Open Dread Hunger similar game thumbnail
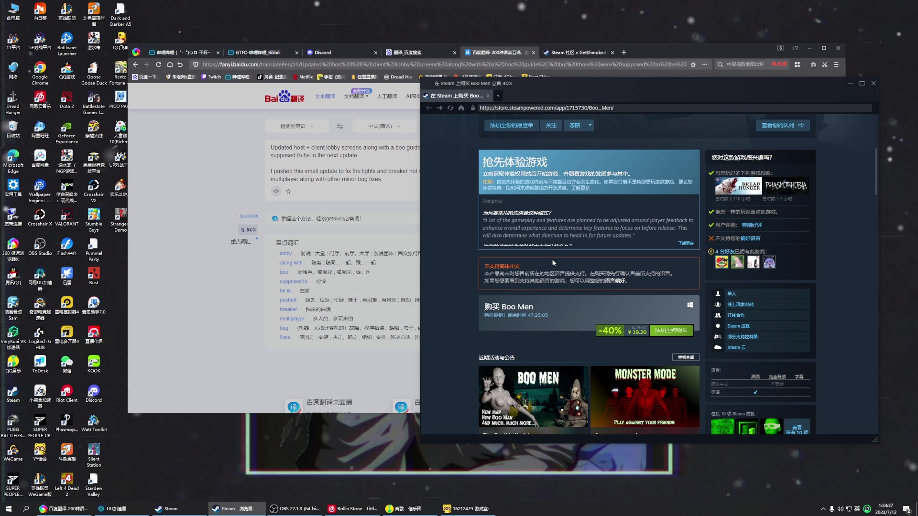This screenshot has height=516, width=918. pos(738,186)
